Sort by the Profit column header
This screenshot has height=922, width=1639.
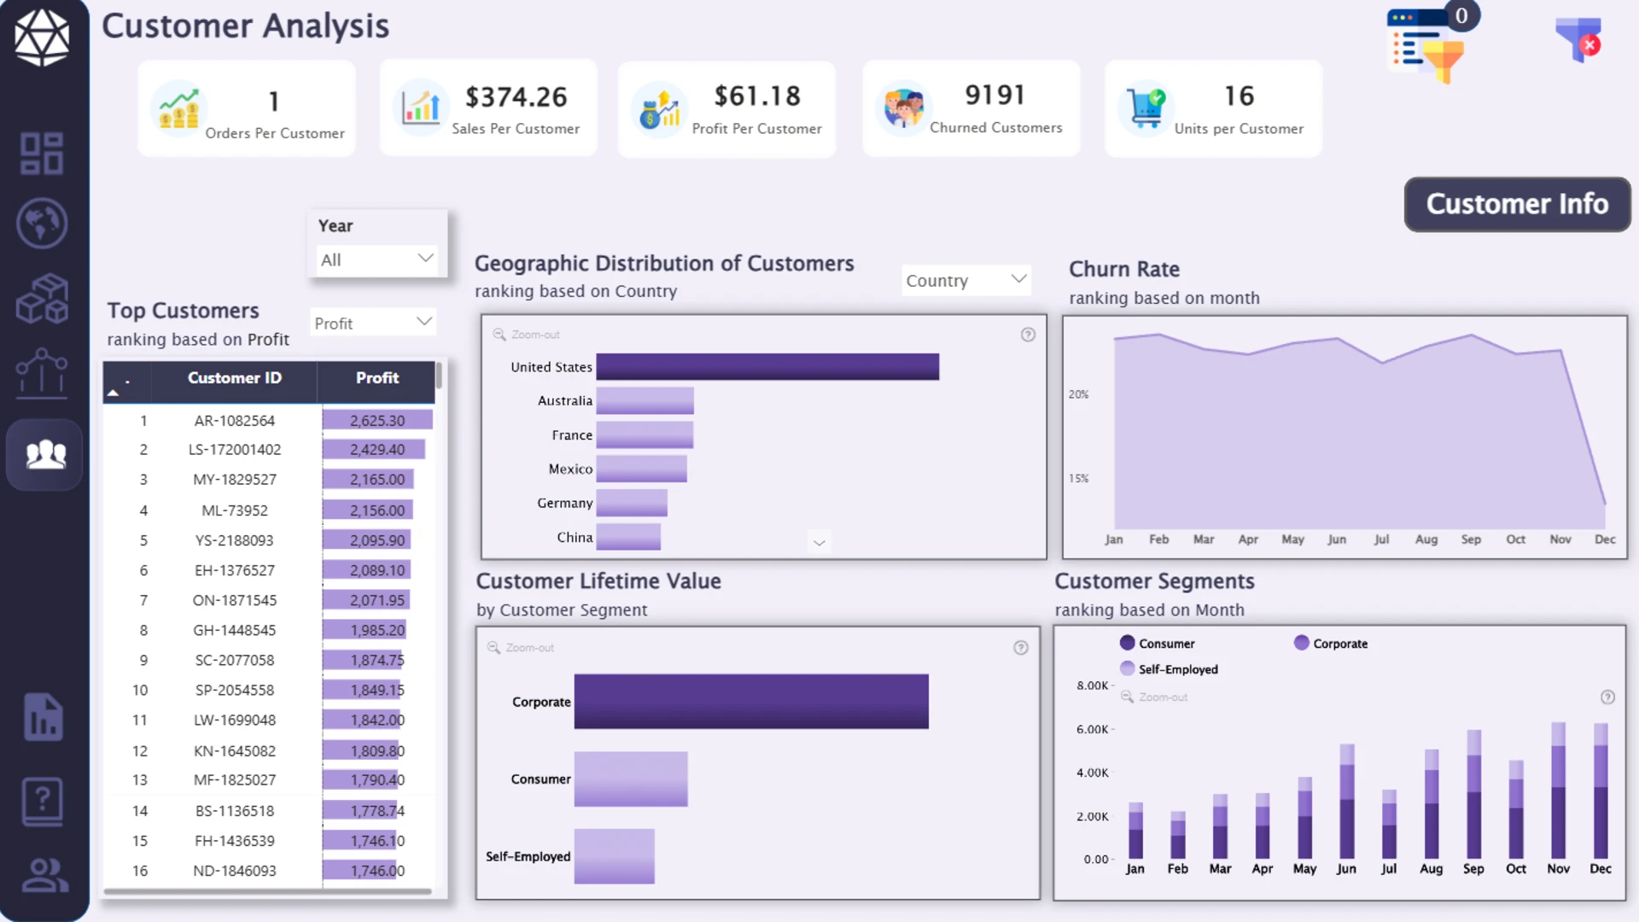377,378
